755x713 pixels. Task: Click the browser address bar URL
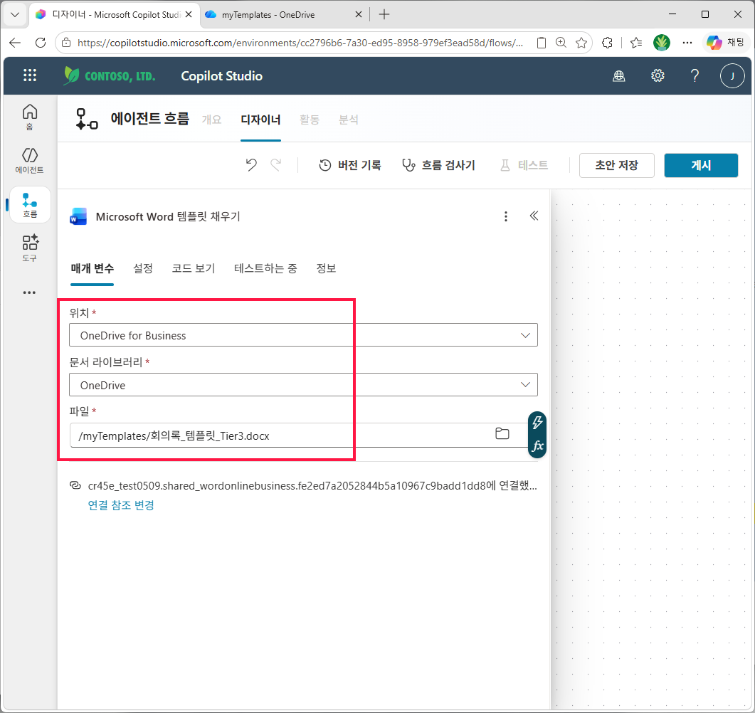pyautogui.click(x=300, y=43)
